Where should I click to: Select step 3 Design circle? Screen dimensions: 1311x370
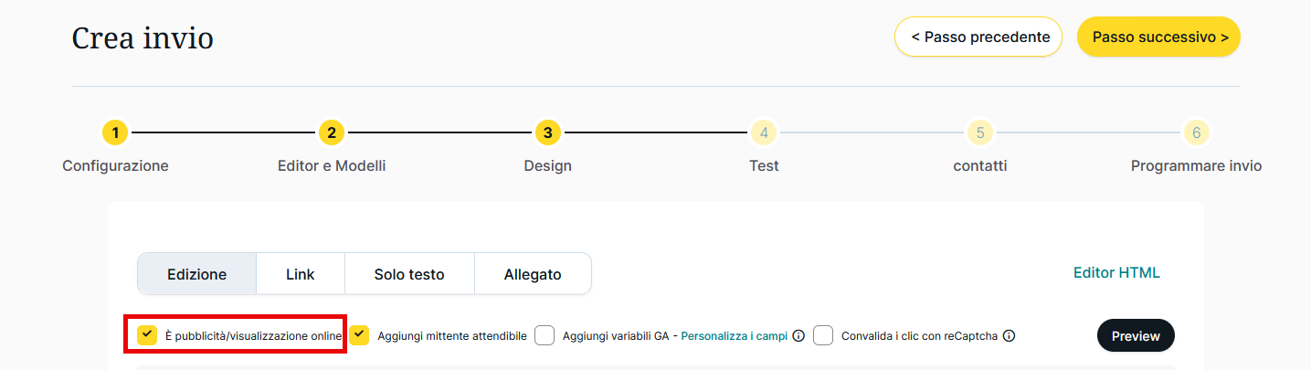[547, 133]
